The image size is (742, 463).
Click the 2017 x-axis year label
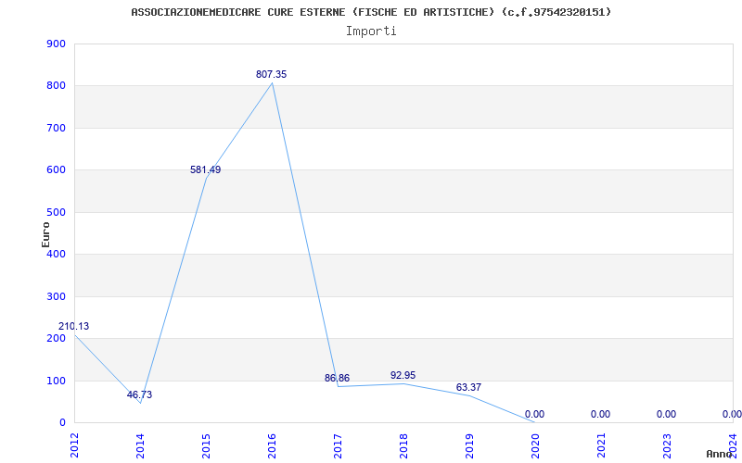click(x=338, y=444)
